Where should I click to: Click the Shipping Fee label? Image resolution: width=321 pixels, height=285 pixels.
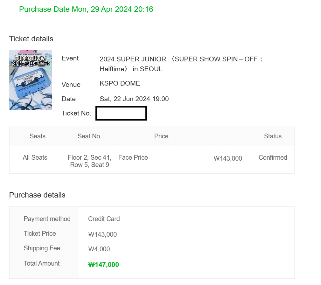(42, 248)
